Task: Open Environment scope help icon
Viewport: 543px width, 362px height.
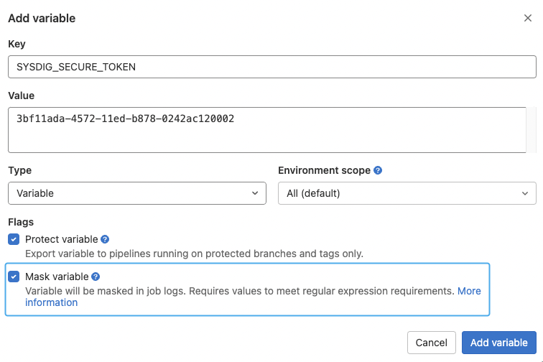Action: point(378,170)
